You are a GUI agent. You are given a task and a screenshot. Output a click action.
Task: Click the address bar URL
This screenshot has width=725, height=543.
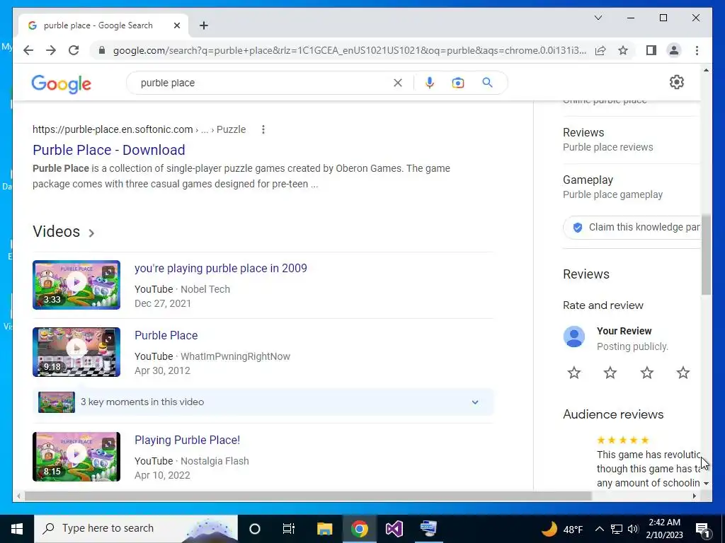click(x=350, y=50)
